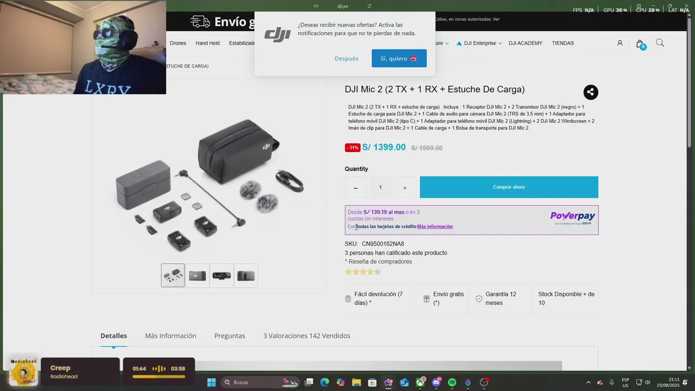The image size is (695, 391).
Task: Click the Comprar ahora button
Action: pyautogui.click(x=509, y=187)
